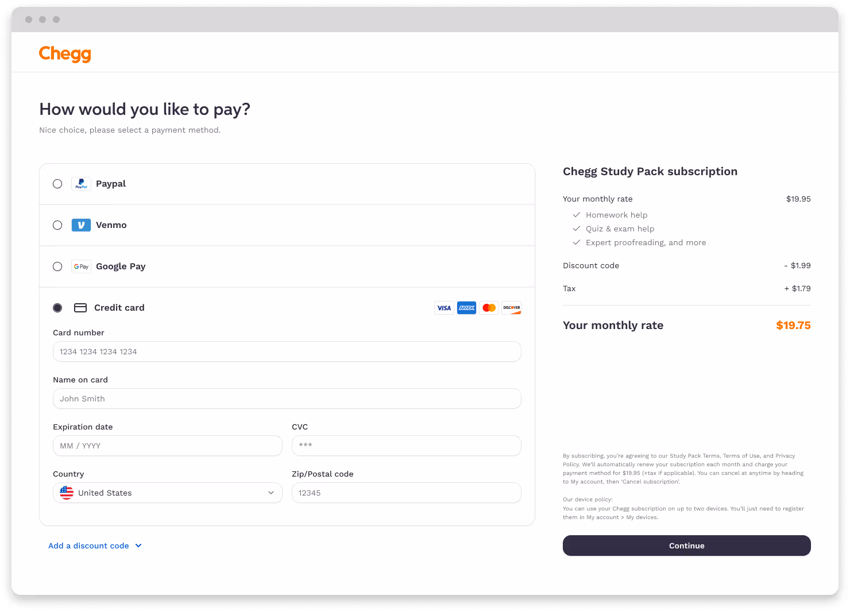Click the Visa card icon
The height and width of the screenshot is (611, 850).
444,308
